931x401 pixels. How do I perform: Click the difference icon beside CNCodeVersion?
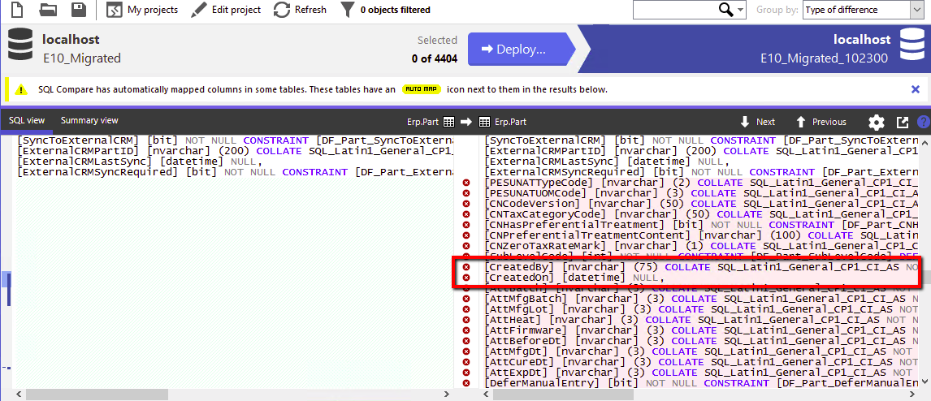466,203
